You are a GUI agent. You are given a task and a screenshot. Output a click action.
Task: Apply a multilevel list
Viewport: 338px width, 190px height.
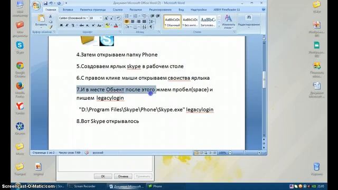[x=144, y=16]
